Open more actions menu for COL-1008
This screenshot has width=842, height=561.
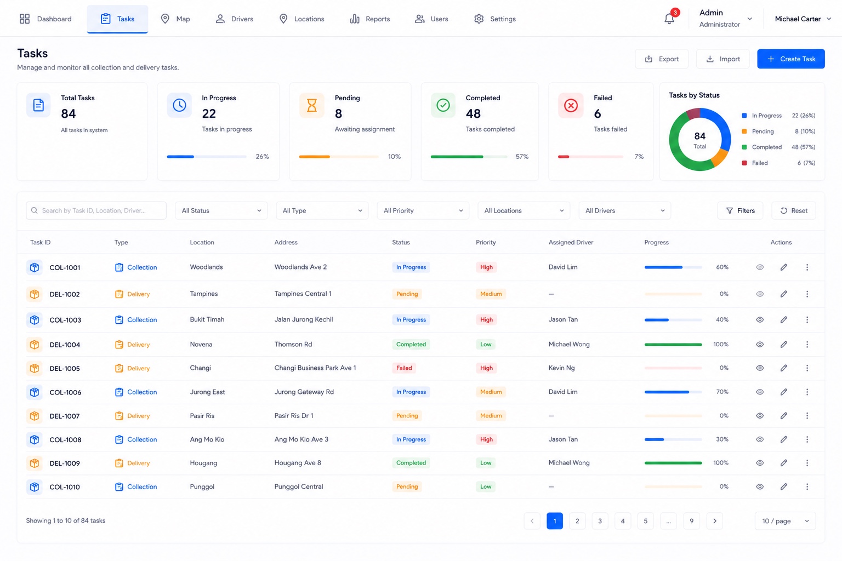click(807, 439)
